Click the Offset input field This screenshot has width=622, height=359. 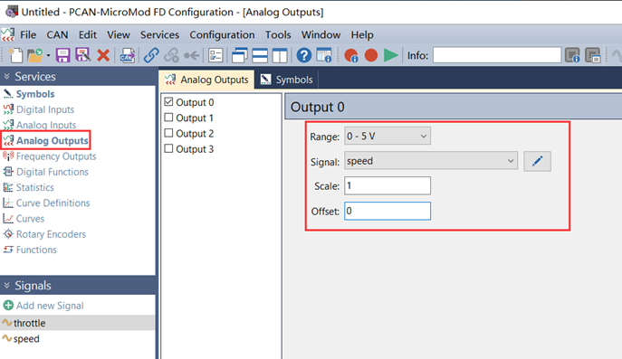pyautogui.click(x=388, y=211)
